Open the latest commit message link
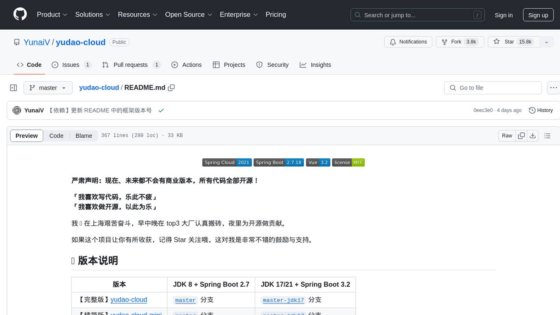Screen dimensions: 560x315 [100, 110]
